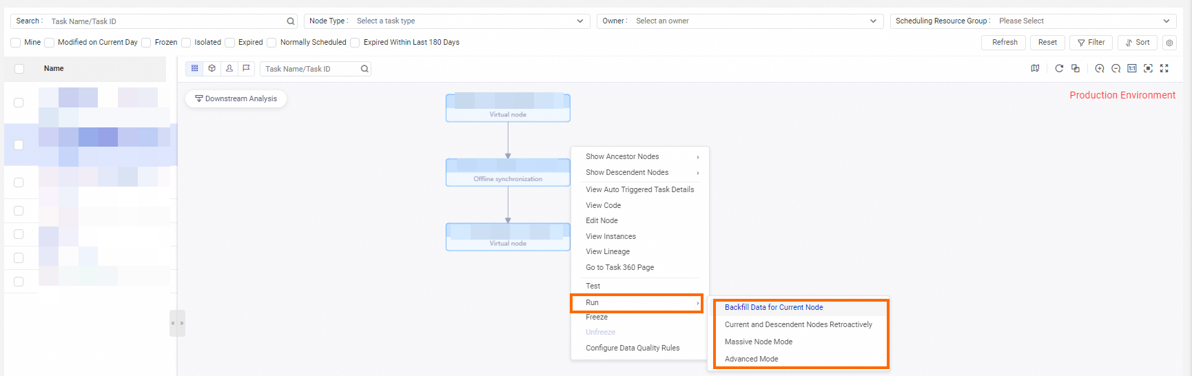
Task: Click the Reset button
Action: coord(1047,43)
